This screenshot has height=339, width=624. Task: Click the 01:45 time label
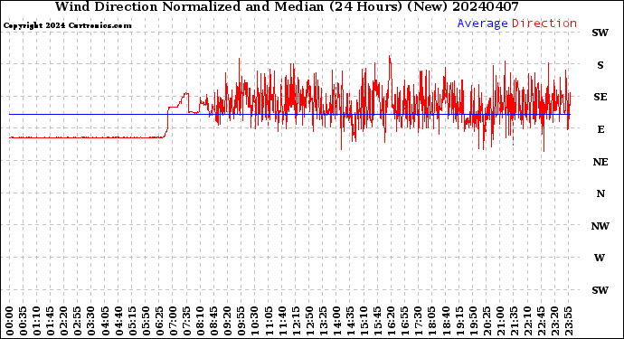point(51,321)
